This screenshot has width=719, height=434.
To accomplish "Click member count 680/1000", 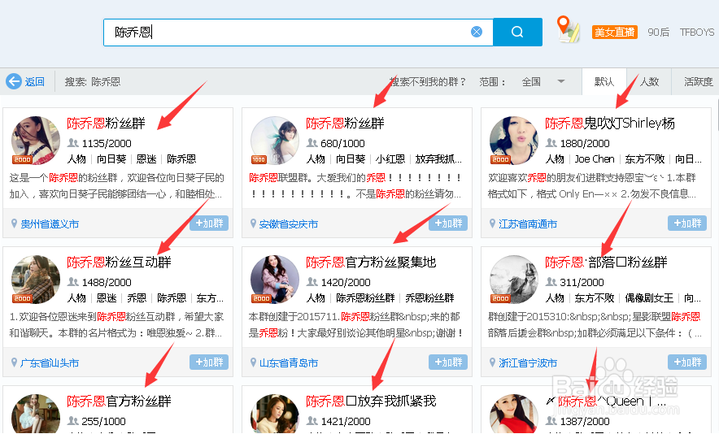I will (x=342, y=143).
